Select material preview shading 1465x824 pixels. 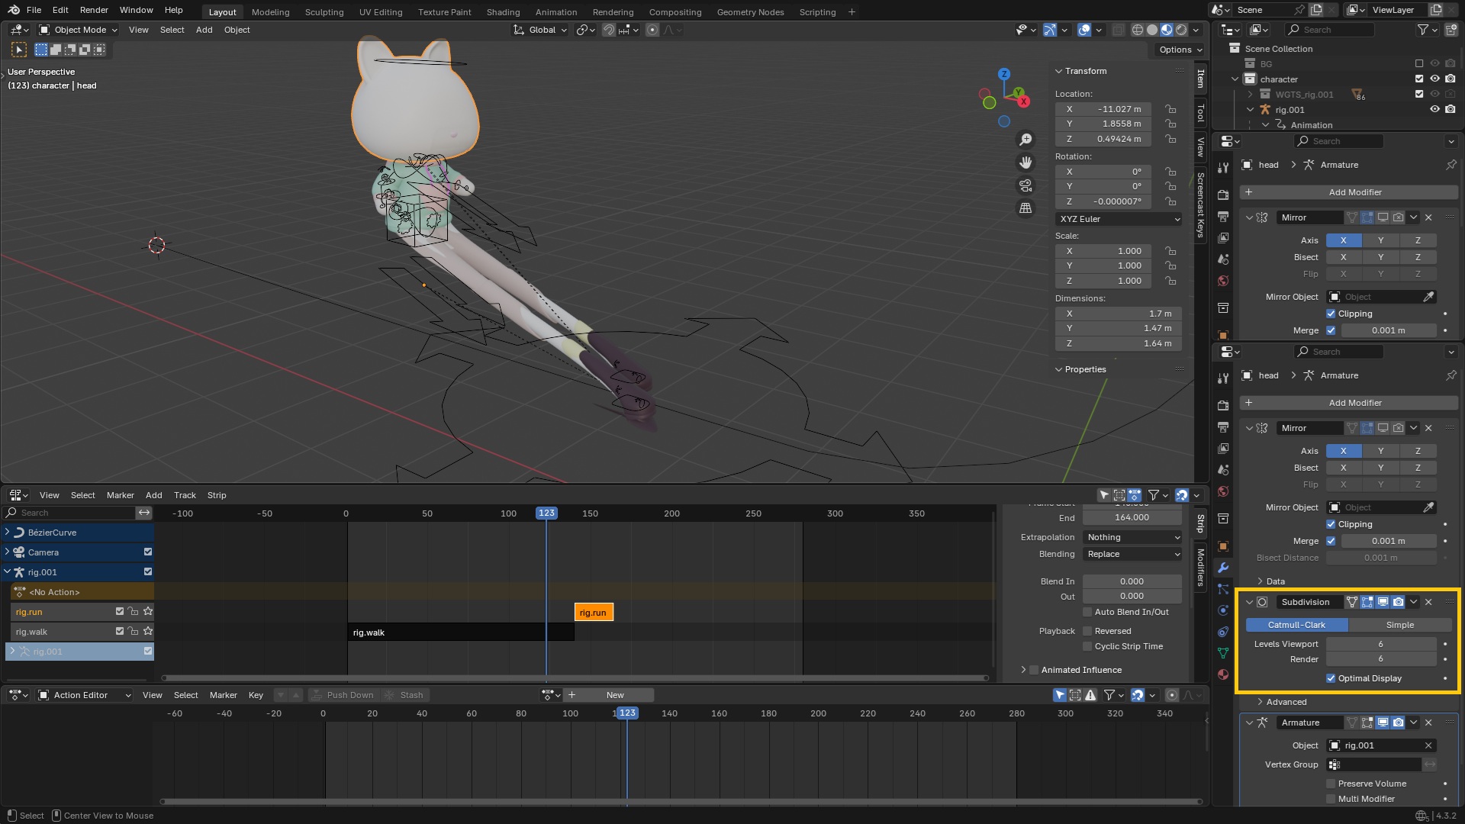pos(1167,30)
